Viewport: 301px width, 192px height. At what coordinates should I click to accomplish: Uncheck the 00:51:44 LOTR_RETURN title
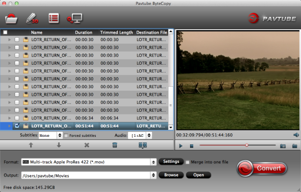[x=17, y=126]
